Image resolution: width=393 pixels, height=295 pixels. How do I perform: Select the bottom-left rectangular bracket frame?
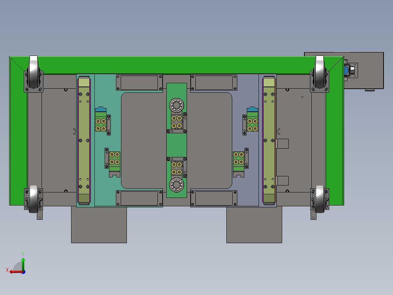(x=139, y=198)
